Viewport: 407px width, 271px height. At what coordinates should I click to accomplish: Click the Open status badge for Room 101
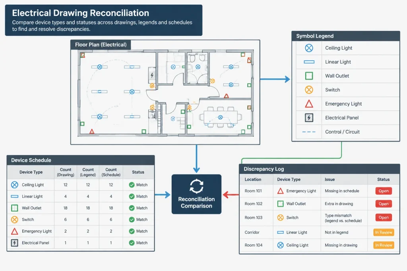pos(384,191)
